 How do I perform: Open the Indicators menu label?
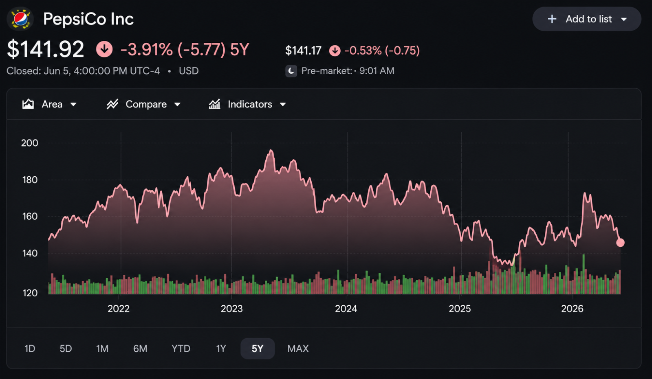point(250,104)
